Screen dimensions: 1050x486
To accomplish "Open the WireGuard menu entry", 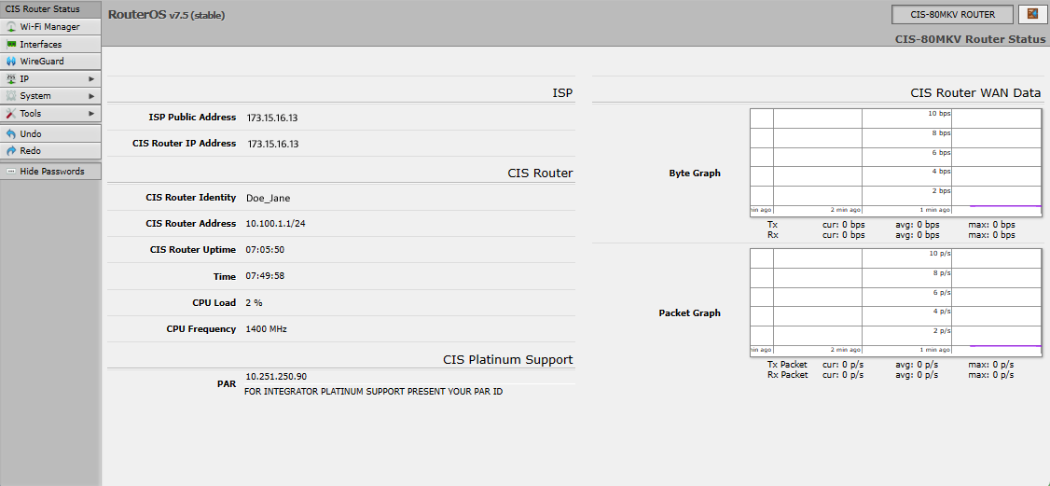I will point(51,62).
